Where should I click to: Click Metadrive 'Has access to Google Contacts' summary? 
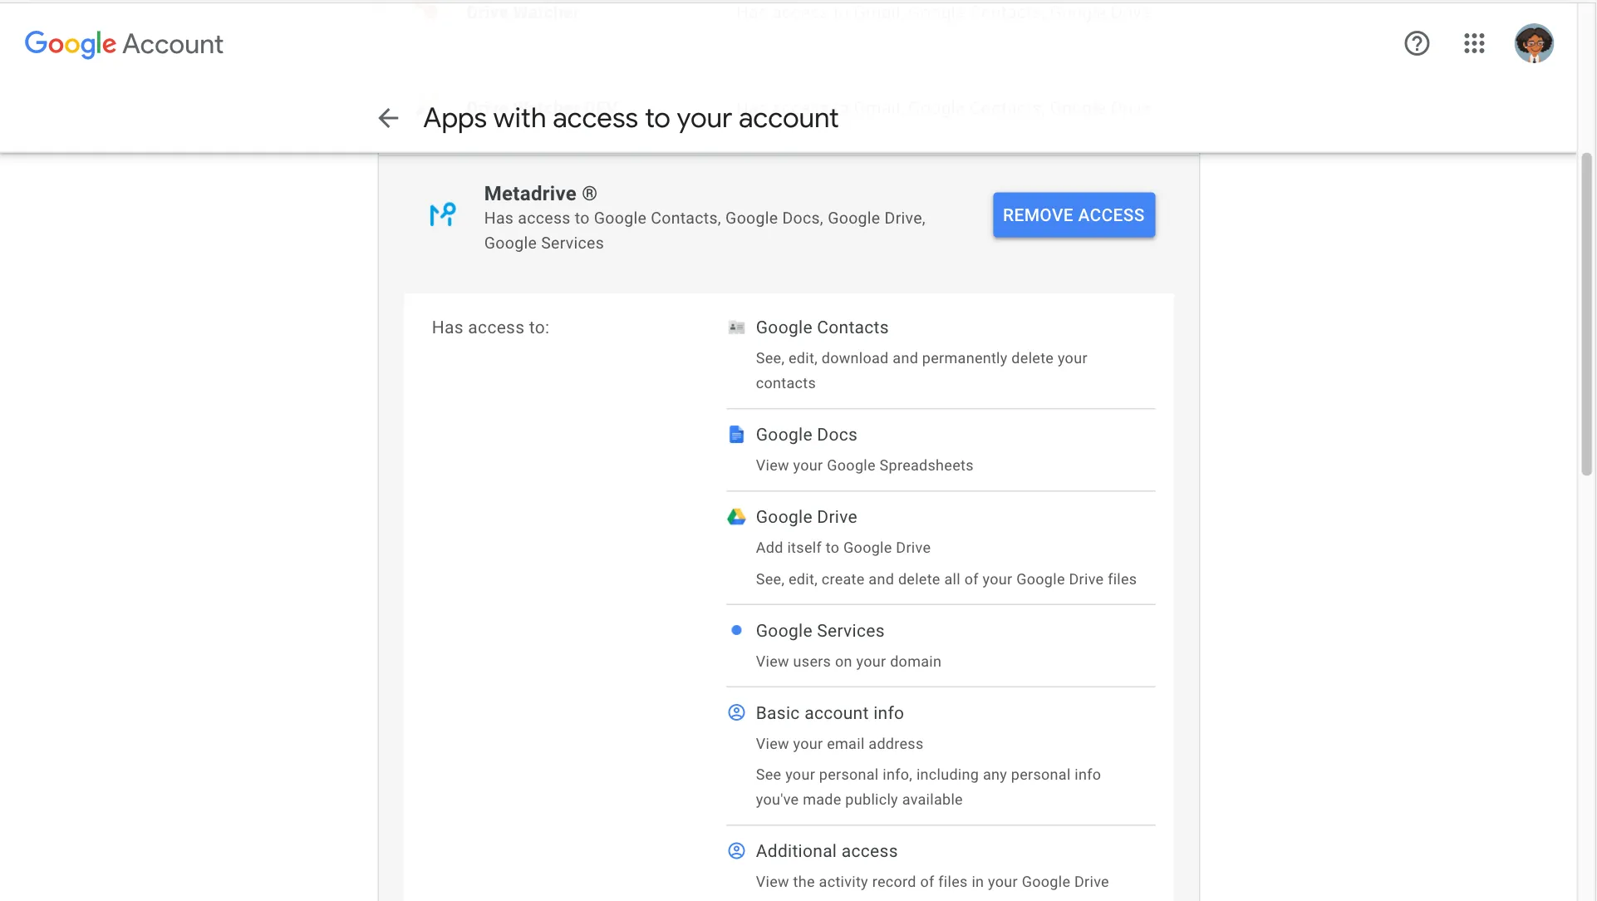pos(705,230)
